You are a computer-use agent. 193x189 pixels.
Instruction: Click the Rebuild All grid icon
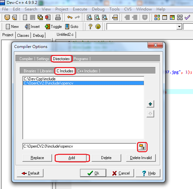pos(180,17)
